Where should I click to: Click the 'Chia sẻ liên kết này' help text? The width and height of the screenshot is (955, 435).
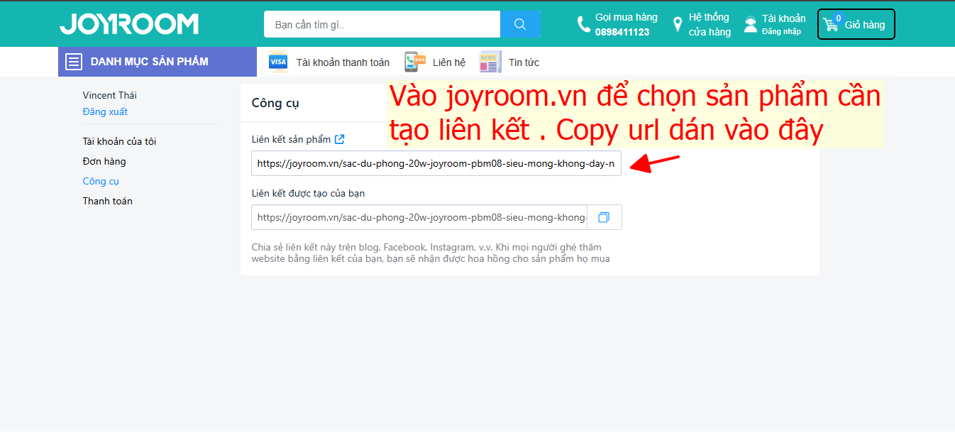(431, 253)
